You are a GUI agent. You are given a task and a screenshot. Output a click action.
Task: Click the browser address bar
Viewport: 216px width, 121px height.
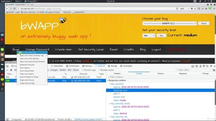click(97, 9)
